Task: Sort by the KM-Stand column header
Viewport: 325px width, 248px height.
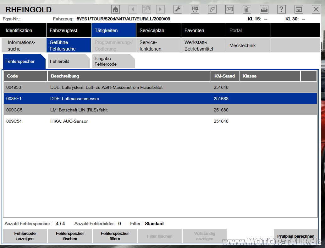Action: [x=225, y=76]
